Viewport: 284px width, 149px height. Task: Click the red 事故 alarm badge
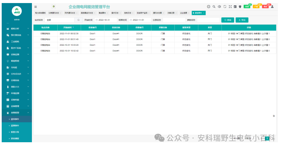tap(265, 7)
